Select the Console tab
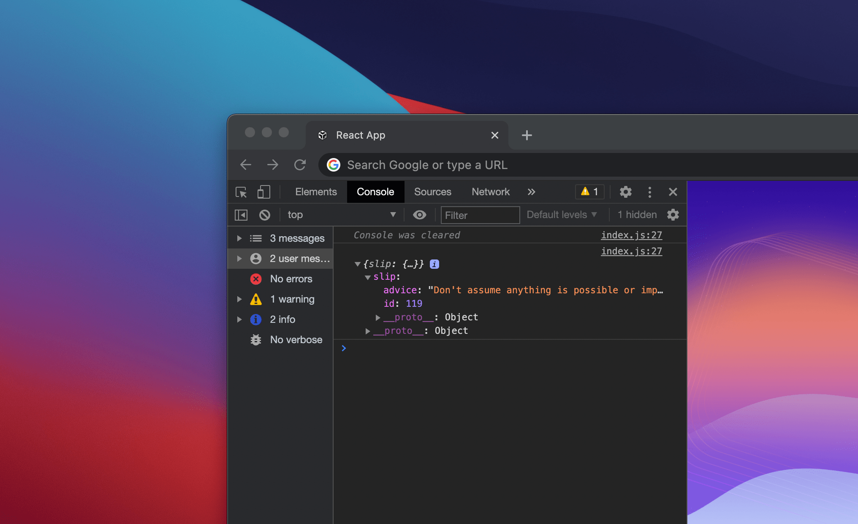The image size is (858, 524). (375, 192)
